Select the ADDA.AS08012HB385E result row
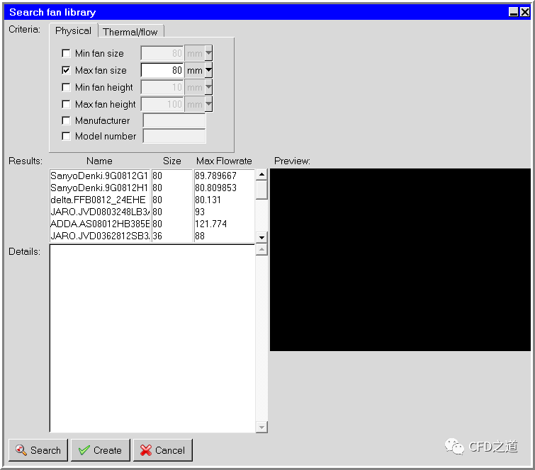 coord(99,224)
